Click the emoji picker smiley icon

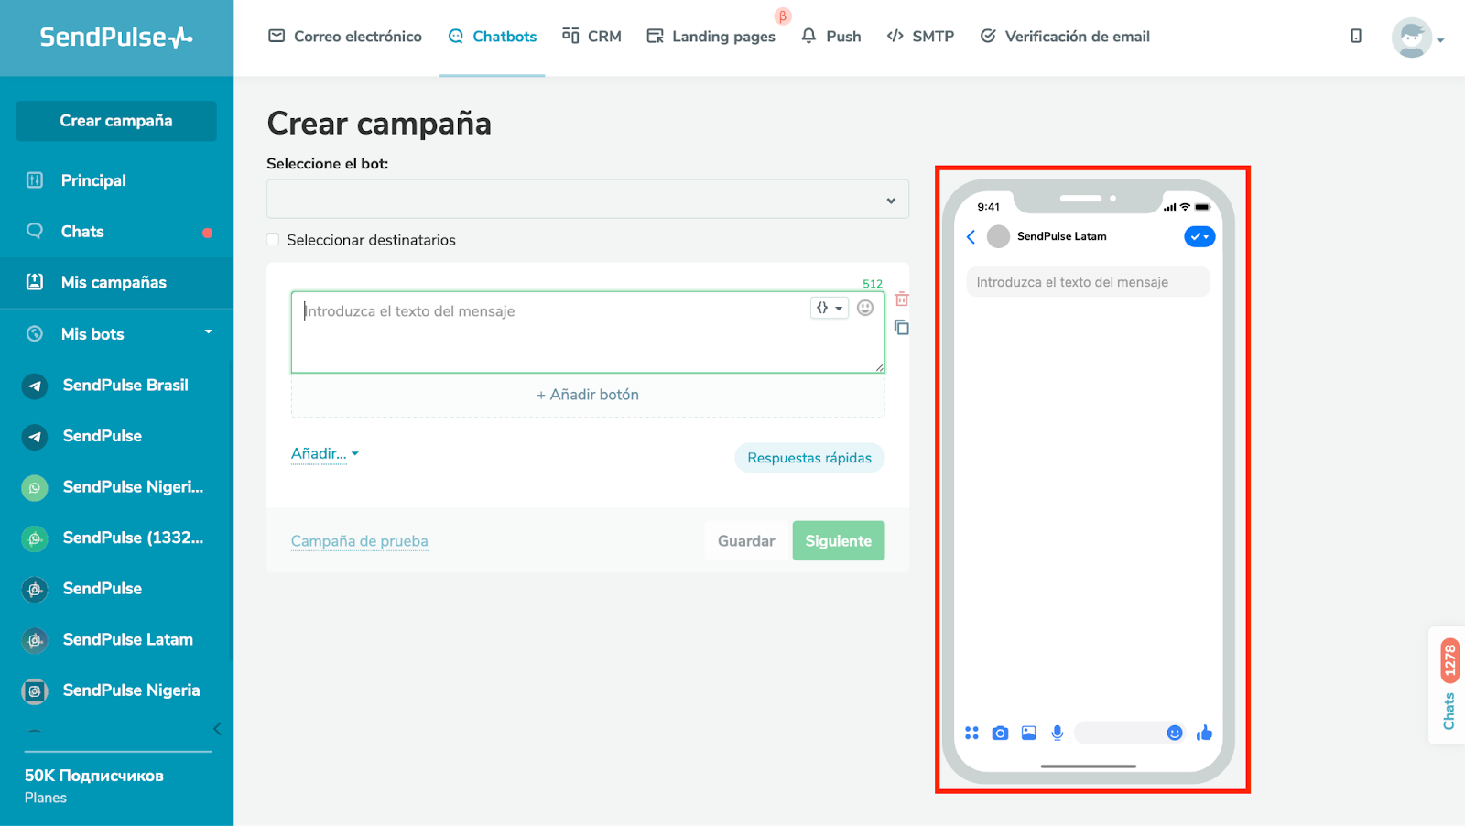864,309
